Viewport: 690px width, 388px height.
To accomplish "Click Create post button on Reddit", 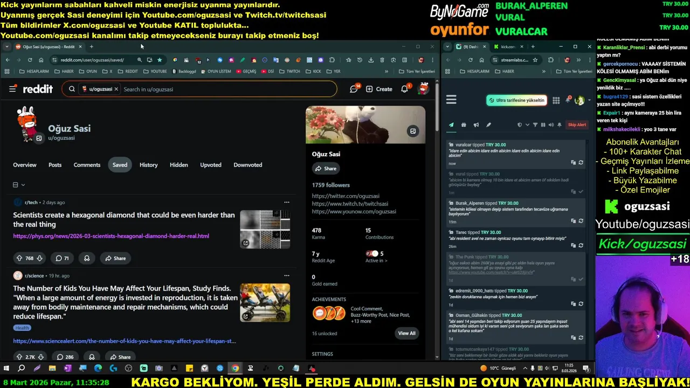I will (379, 89).
